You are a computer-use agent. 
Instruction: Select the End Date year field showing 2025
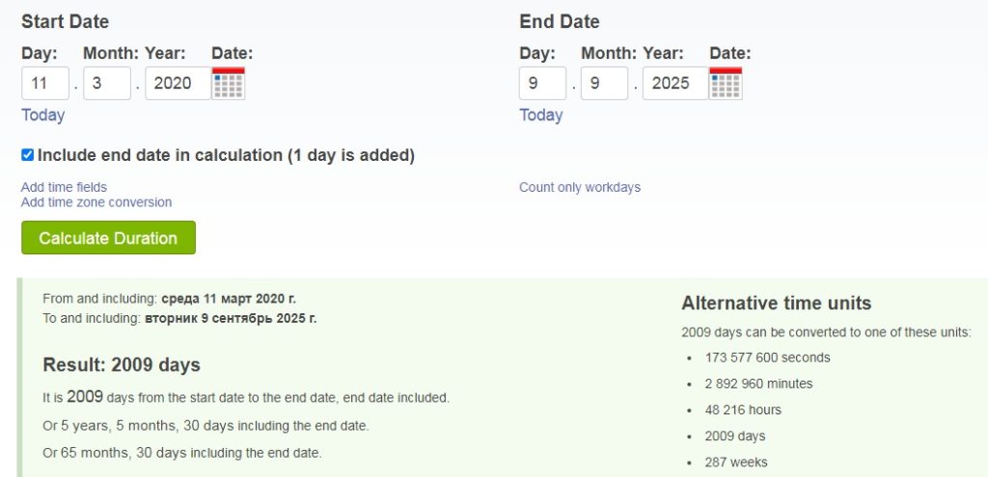(674, 83)
